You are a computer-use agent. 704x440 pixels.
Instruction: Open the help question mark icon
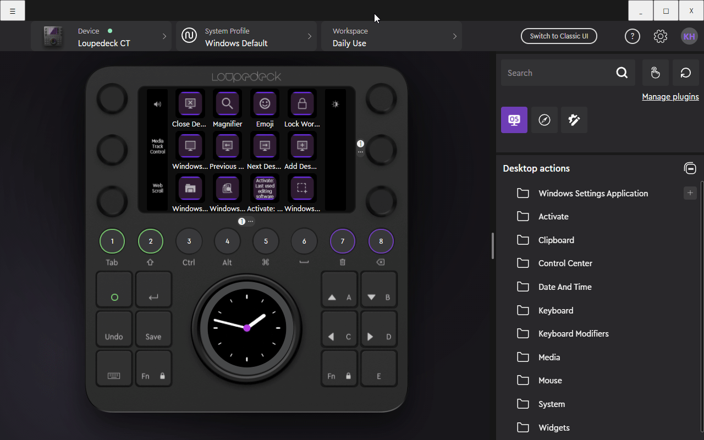632,36
